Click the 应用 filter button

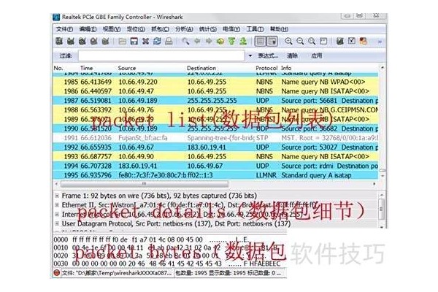[x=317, y=55]
